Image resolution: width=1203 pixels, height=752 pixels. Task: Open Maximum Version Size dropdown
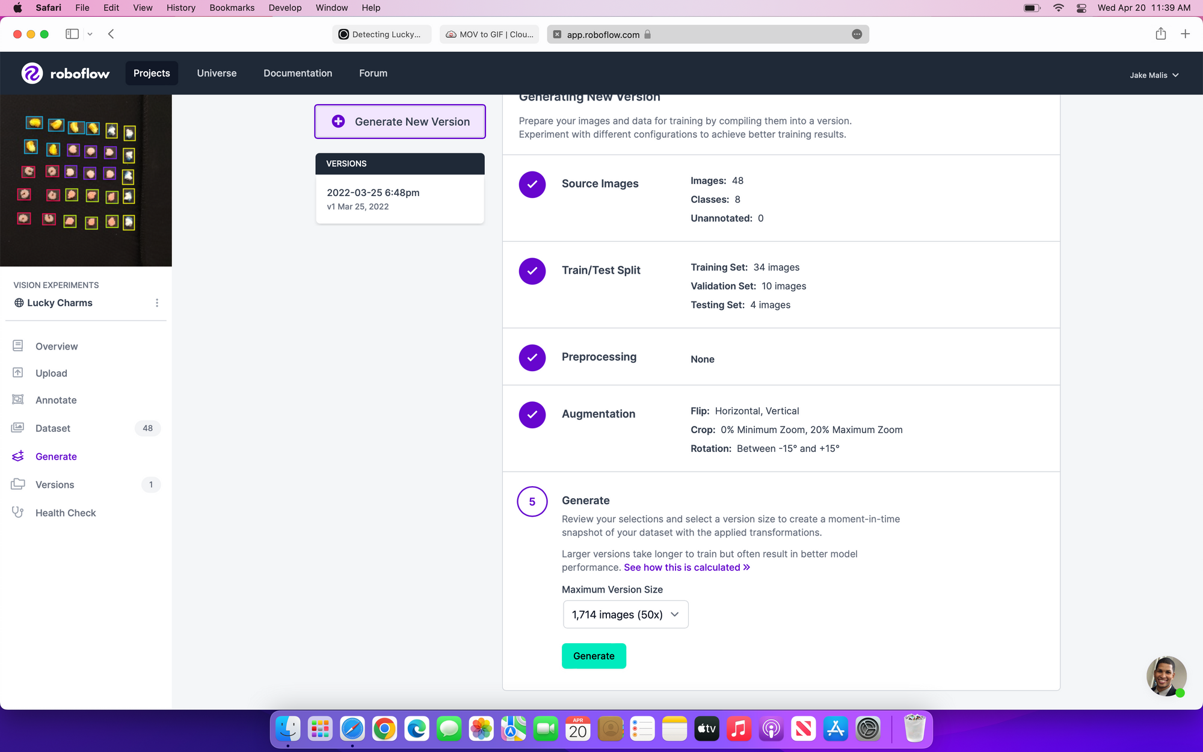(626, 614)
